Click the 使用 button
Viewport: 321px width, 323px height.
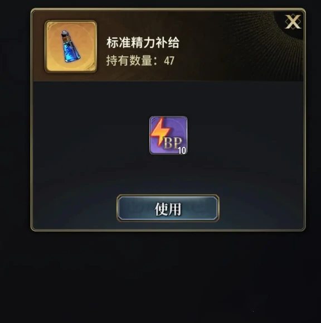coord(168,208)
